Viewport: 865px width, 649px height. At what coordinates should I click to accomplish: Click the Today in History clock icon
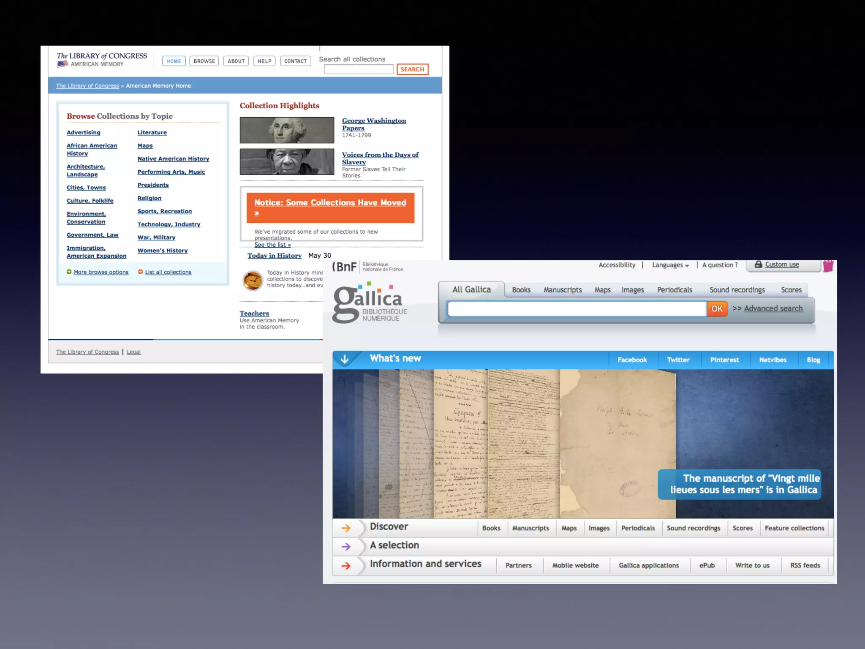tap(253, 281)
